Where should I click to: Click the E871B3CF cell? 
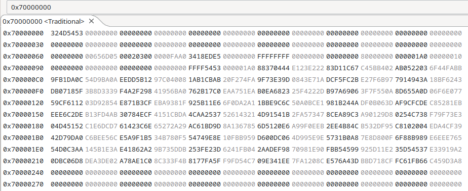pyautogui.click(x=136, y=103)
